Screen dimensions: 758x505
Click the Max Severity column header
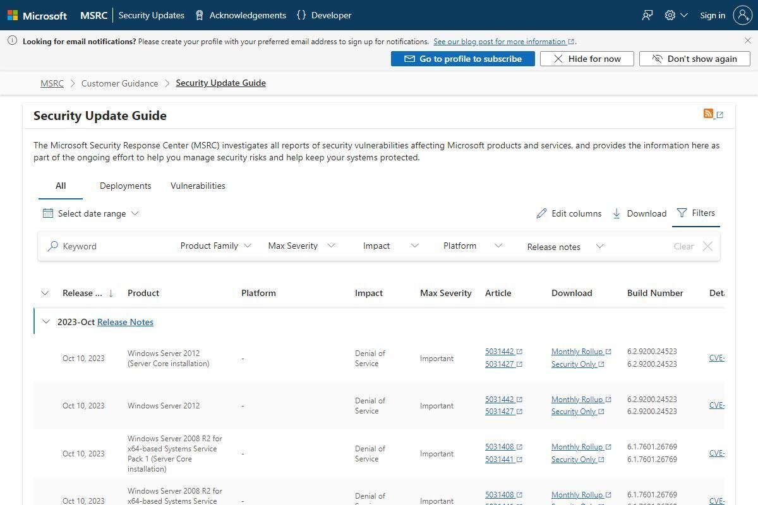(x=446, y=293)
